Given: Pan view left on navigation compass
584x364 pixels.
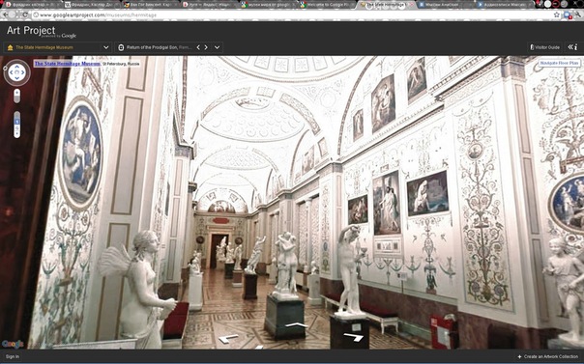Looking at the screenshot, I should point(11,72).
